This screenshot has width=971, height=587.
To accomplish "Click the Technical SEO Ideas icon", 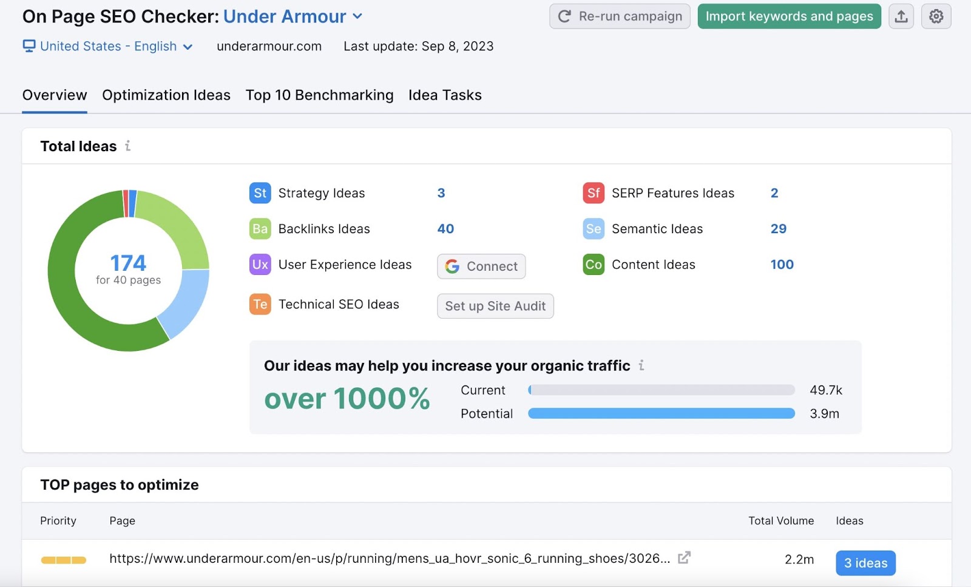I will 260,304.
